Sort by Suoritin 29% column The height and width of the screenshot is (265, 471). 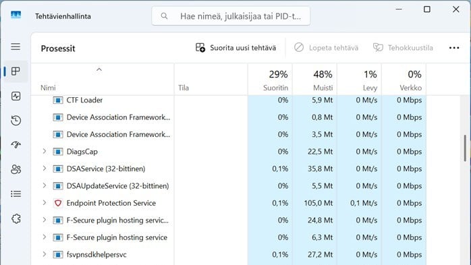pos(270,80)
